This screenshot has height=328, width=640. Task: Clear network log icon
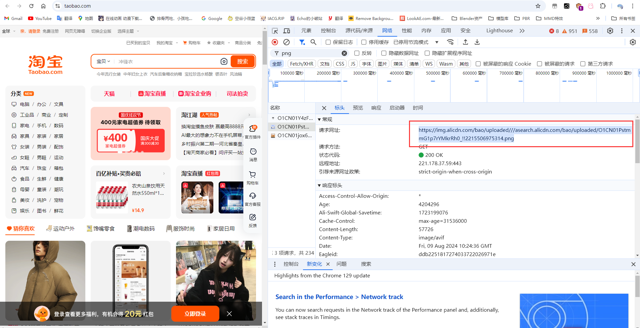tap(286, 42)
